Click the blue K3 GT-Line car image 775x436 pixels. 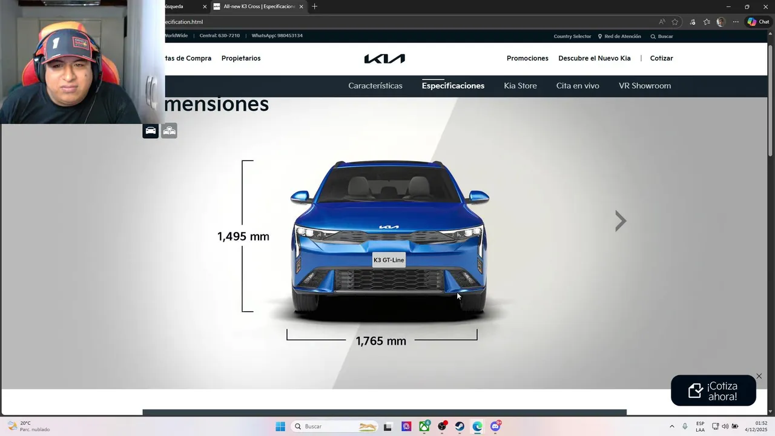(x=389, y=240)
